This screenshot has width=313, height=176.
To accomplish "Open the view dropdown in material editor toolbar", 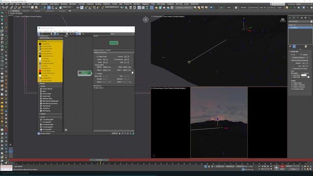I will (x=122, y=34).
